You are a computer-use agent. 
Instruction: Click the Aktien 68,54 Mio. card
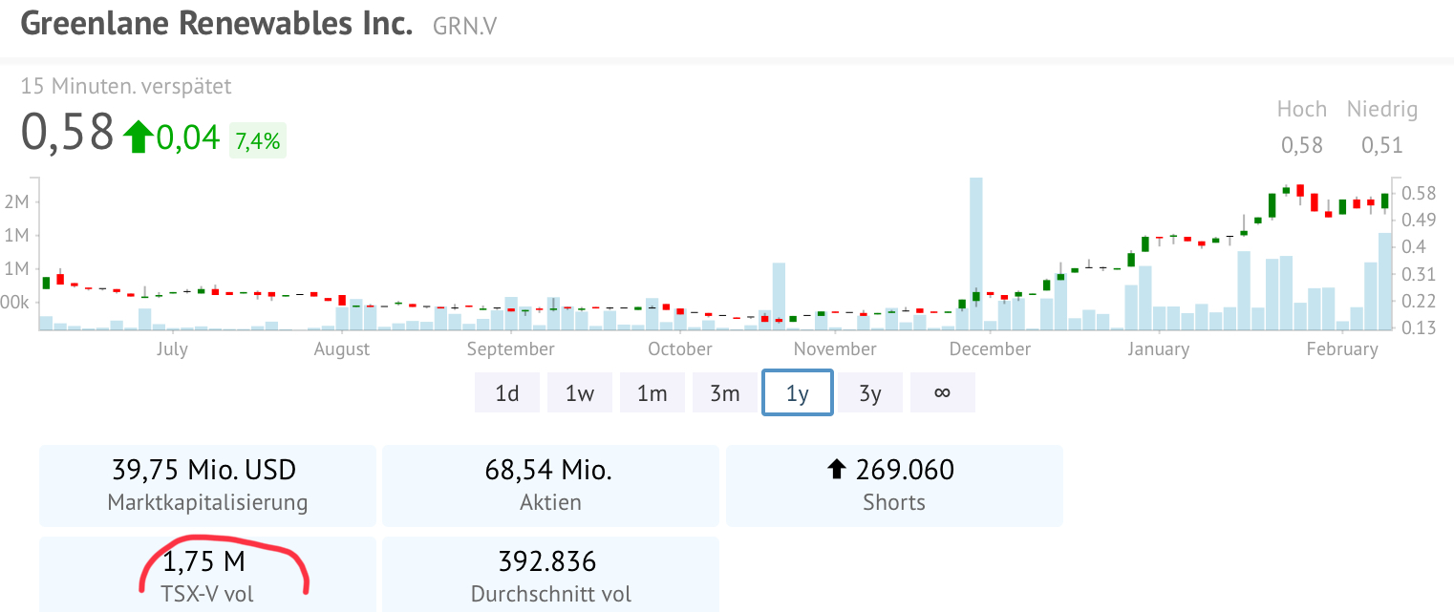point(550,485)
